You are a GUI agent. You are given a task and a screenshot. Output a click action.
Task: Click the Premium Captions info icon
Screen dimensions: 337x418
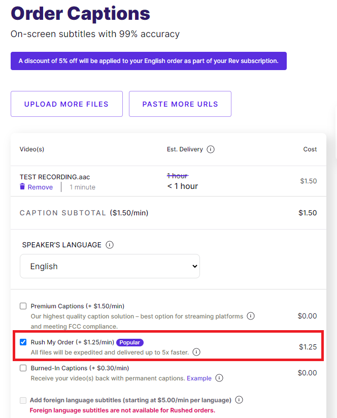pos(251,316)
